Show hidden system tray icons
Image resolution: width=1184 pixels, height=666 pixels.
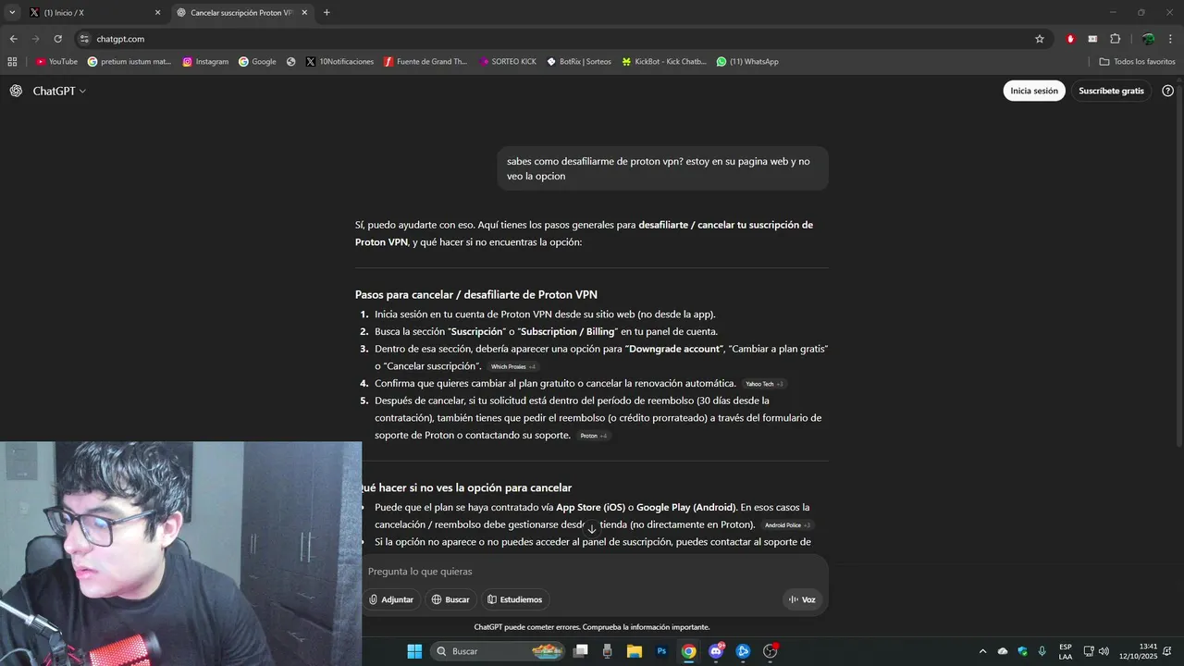click(982, 651)
